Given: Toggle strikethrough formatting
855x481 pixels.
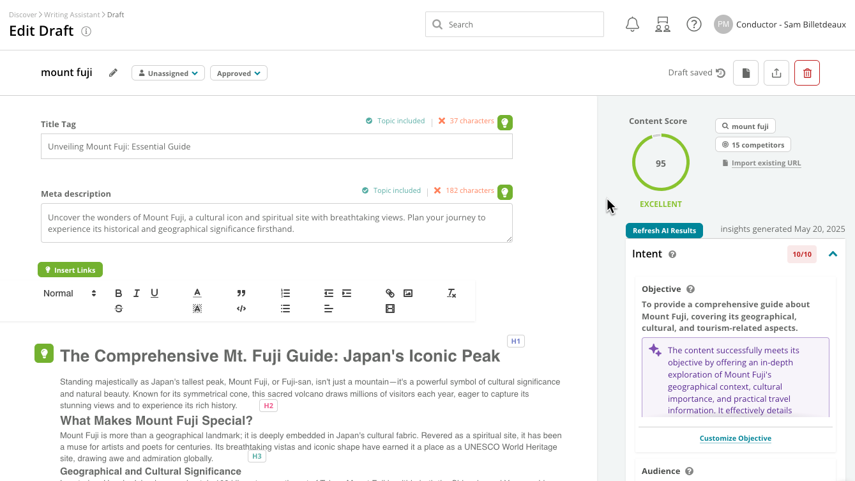Looking at the screenshot, I should pos(119,309).
